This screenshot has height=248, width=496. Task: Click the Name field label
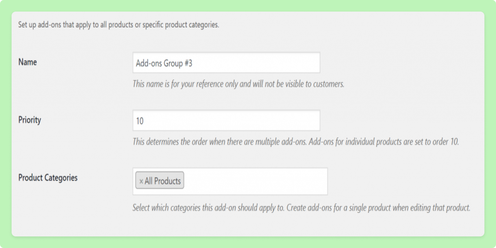[x=27, y=62]
